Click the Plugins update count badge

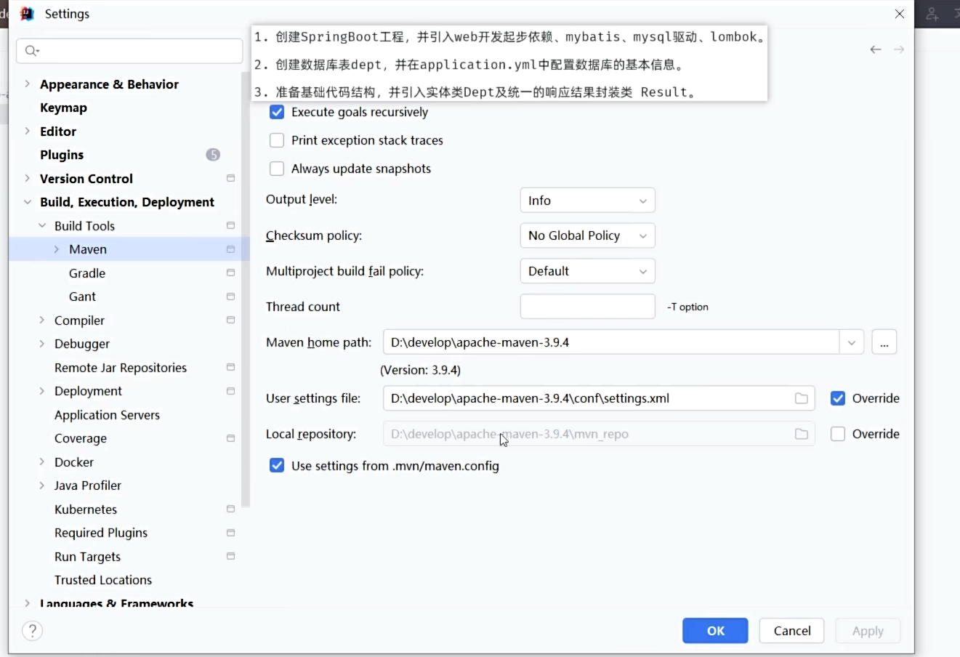(212, 154)
